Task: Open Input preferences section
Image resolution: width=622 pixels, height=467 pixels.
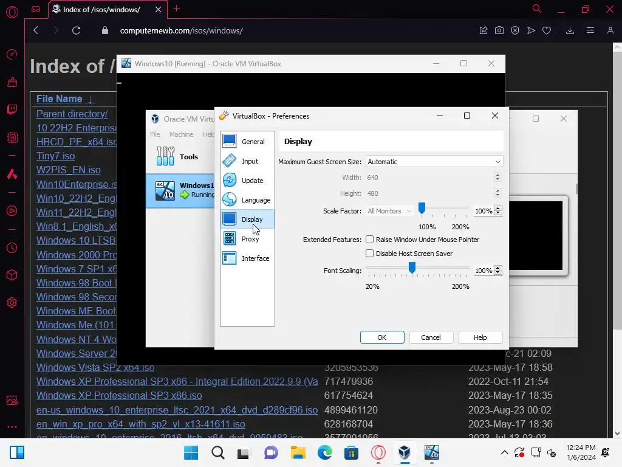Action: coord(247,161)
